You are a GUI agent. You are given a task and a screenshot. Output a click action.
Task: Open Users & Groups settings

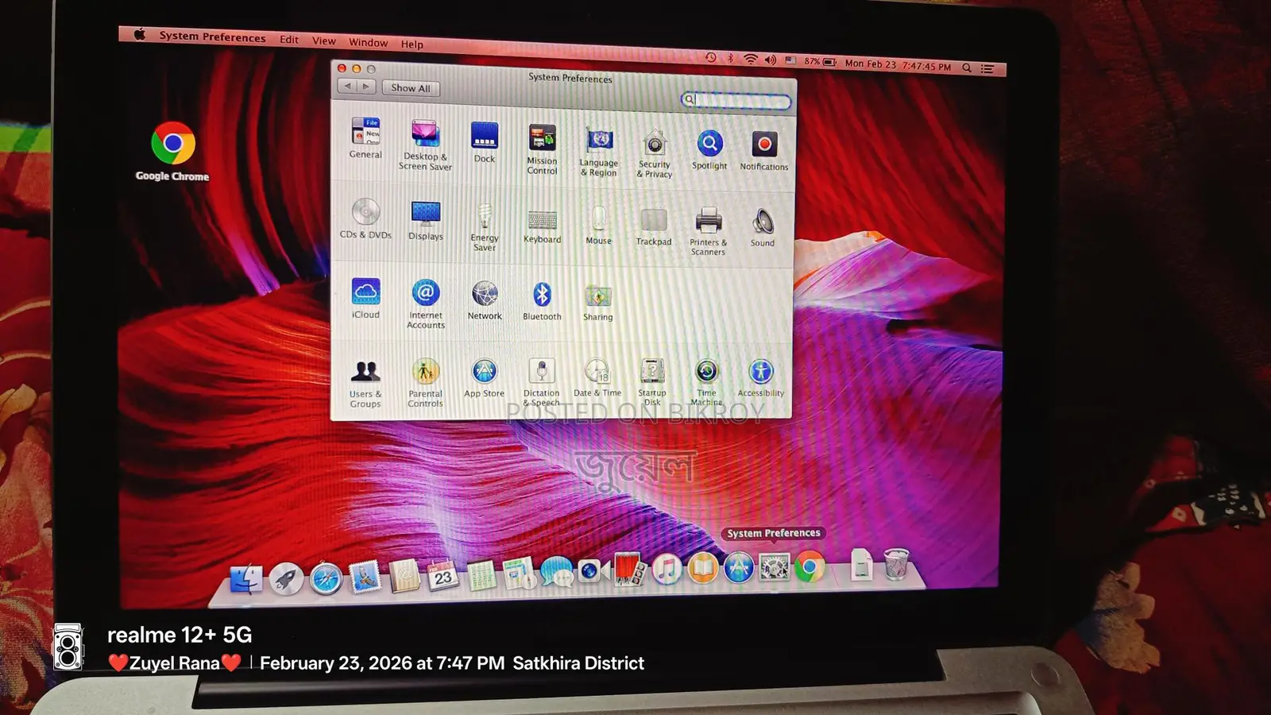[365, 384]
